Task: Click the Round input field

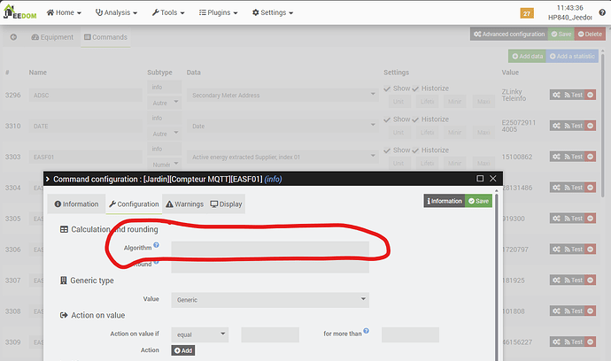Action: pyautogui.click(x=270, y=265)
